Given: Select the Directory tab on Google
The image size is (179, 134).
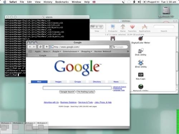Looking at the screenshot, I should pos(97,82).
